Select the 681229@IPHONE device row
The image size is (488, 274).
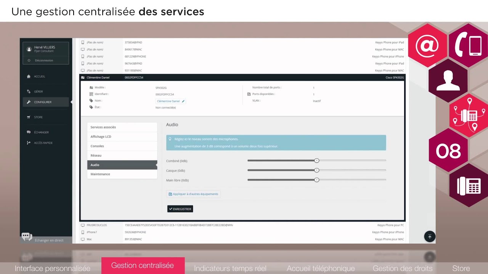(x=242, y=56)
